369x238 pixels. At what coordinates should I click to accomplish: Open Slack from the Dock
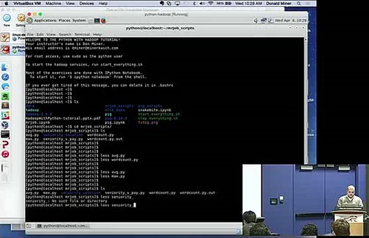5,115
